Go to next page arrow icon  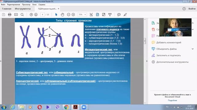click(36, 15)
